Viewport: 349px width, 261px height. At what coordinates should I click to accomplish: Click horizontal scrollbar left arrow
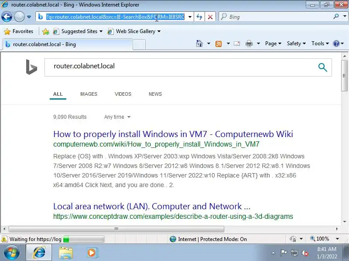pos(4,229)
